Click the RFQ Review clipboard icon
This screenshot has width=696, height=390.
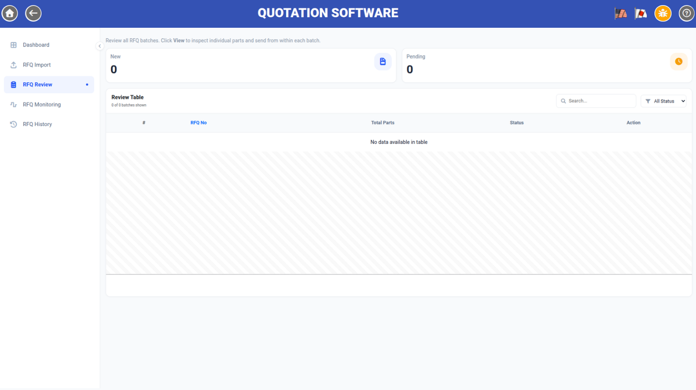(14, 85)
